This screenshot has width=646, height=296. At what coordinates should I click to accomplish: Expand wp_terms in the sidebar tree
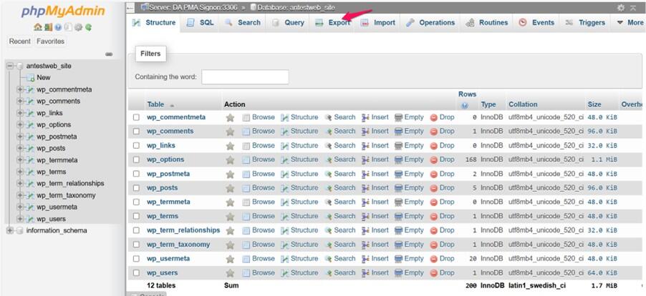coord(20,172)
